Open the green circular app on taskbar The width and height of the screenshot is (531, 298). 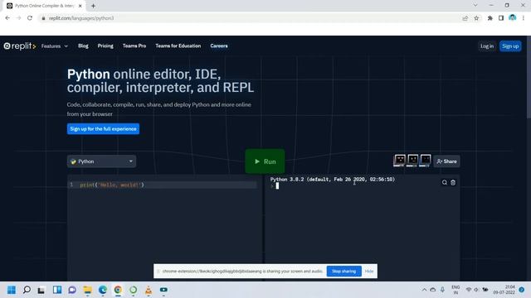[133, 290]
